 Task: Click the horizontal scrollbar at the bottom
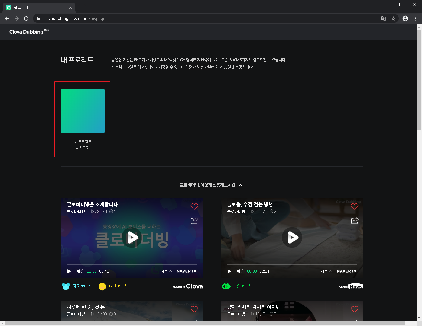[205, 323]
